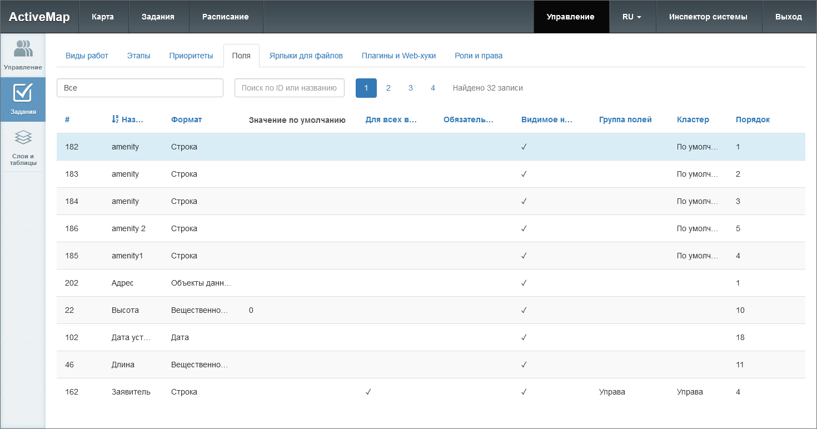Select the Задания checkmark sidebar icon
The height and width of the screenshot is (429, 817).
pos(23,93)
